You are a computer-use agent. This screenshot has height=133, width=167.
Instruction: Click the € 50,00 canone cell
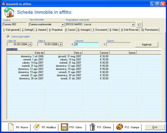(104, 69)
